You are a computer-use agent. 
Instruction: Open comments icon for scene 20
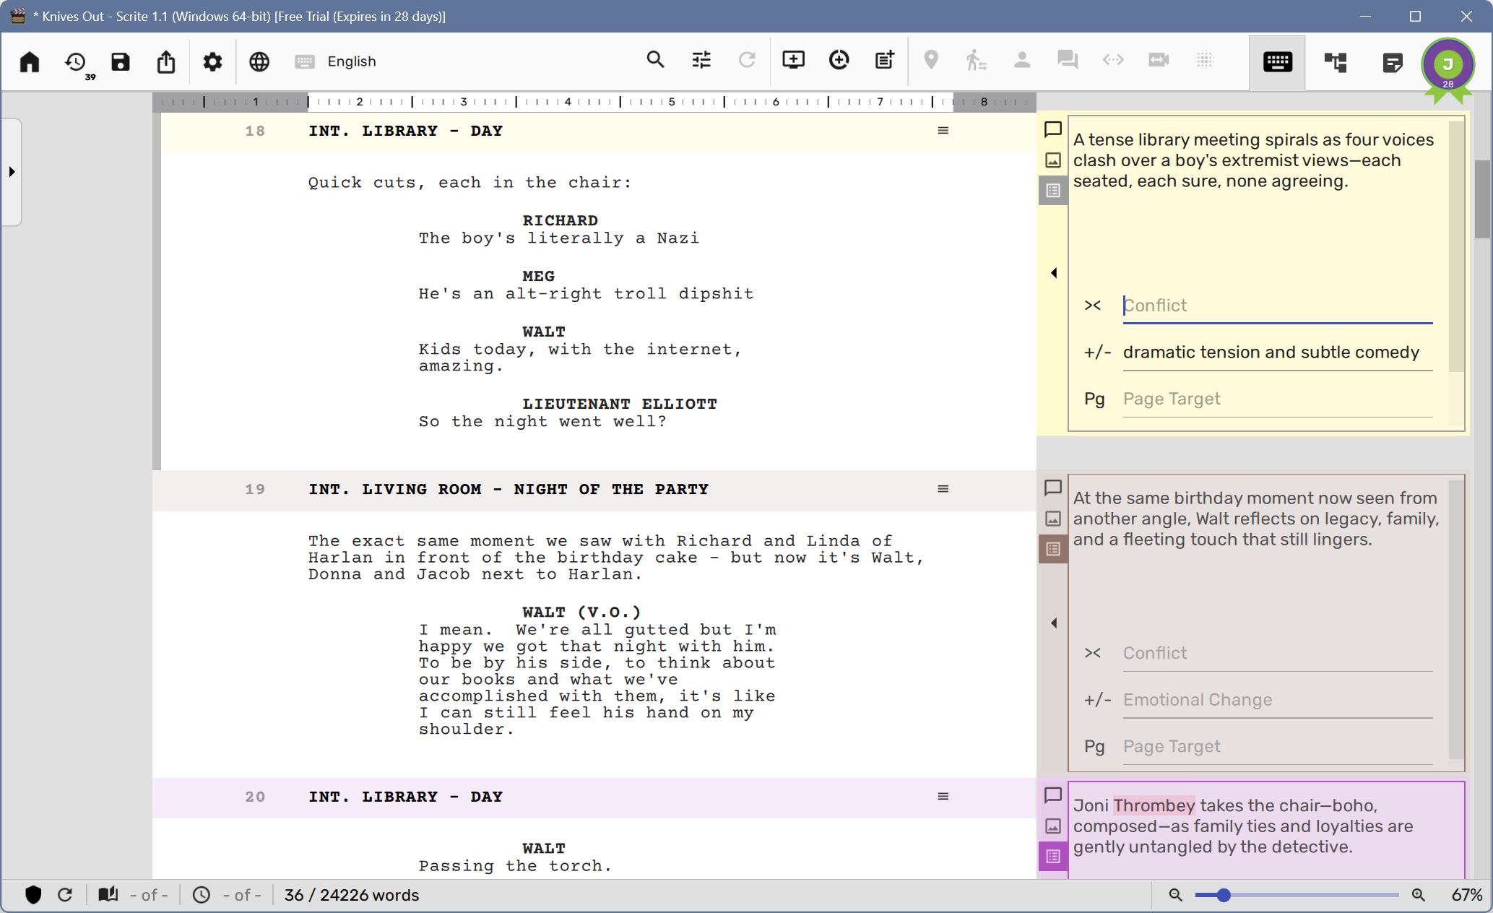tap(1053, 795)
